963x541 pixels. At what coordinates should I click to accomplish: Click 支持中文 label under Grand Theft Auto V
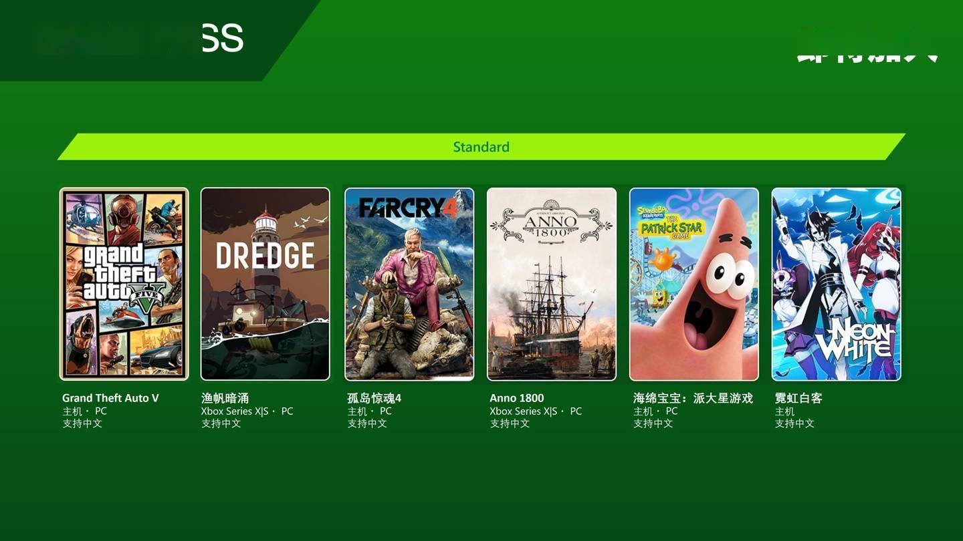coord(82,423)
